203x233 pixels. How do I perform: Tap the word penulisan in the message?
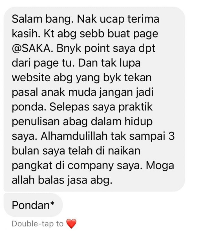tap(36, 122)
